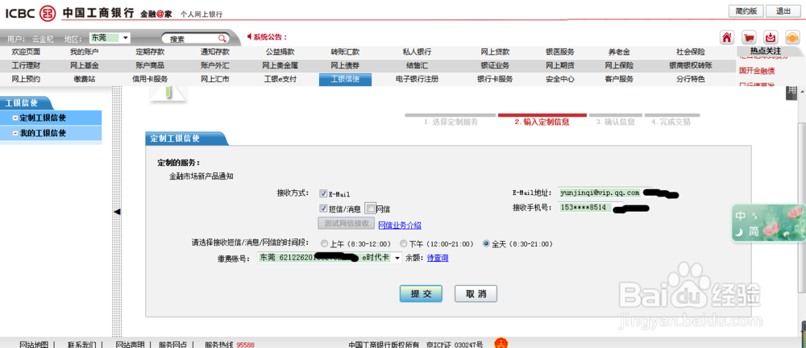
Task: Click the minus icon beside 我的工银信使
Action: 15,133
